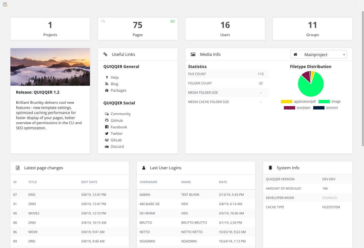Click the chain link icon beside Useful Links
Viewport: 364px width, 248px height.
pyautogui.click(x=105, y=54)
